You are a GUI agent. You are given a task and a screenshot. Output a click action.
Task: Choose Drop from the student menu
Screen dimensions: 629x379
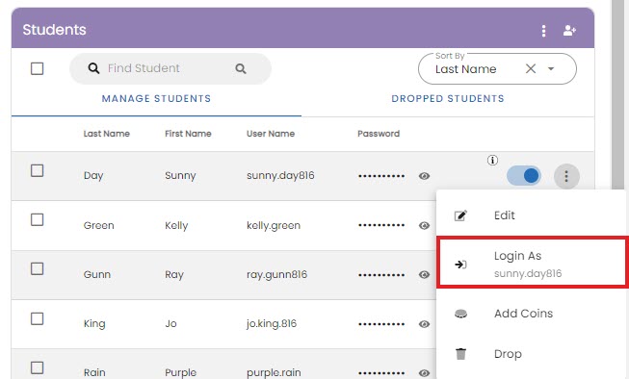click(531, 354)
